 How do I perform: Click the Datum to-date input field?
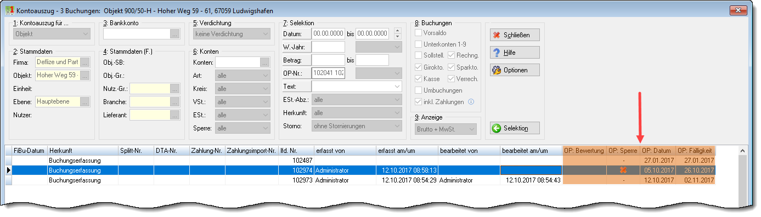coord(373,34)
